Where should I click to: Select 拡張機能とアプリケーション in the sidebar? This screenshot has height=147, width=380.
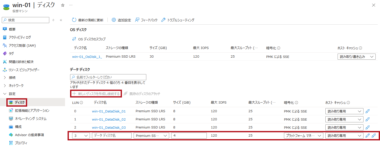(32, 110)
